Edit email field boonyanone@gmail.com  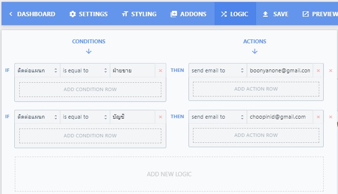click(x=280, y=70)
